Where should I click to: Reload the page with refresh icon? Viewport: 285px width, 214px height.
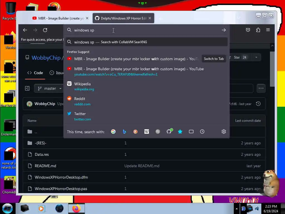45,30
